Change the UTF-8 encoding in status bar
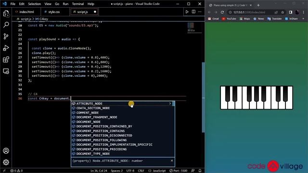This screenshot has height=173, width=308. 130,171
